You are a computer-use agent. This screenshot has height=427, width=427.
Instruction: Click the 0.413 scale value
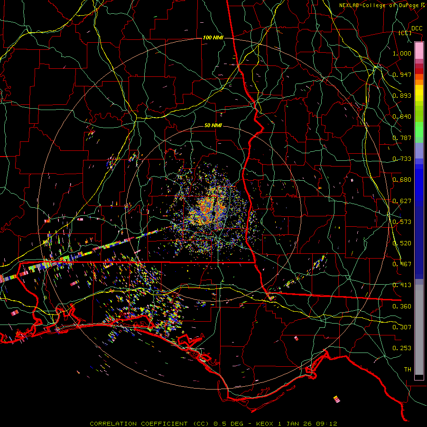402,285
